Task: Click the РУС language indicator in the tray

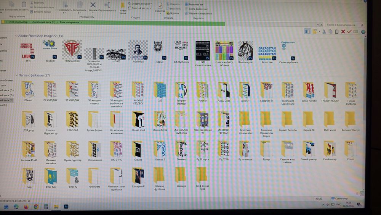Action: click(338, 205)
